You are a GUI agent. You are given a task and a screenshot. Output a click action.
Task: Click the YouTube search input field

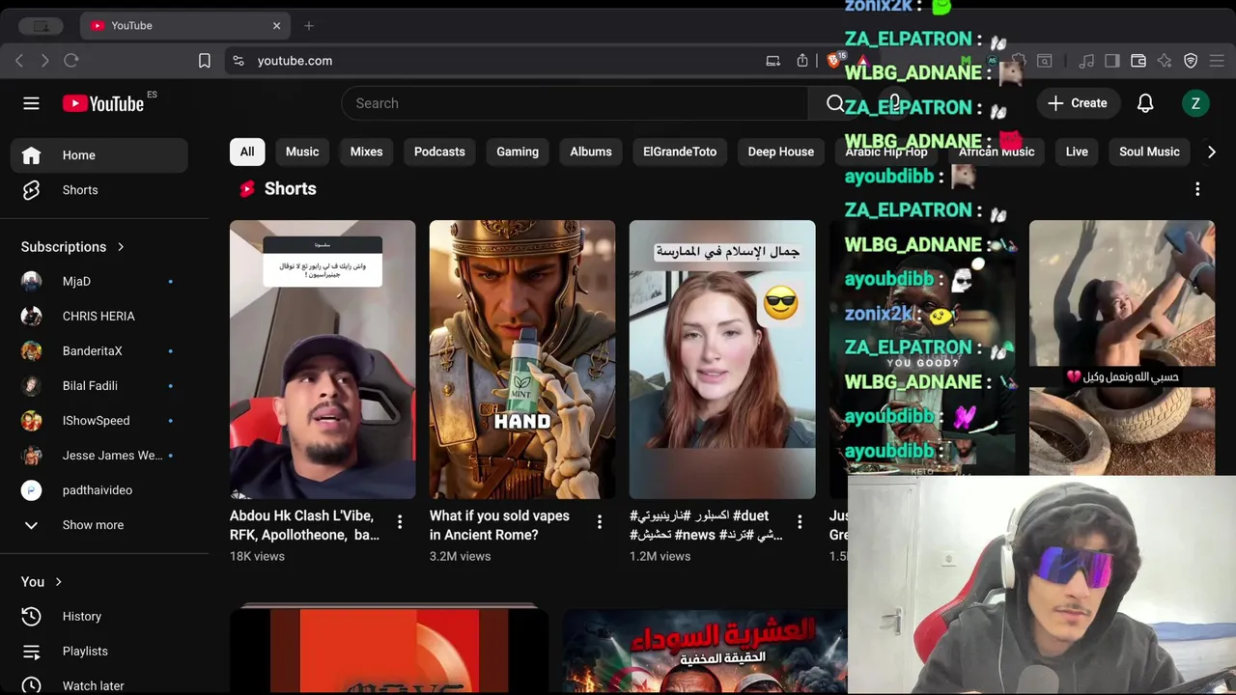[575, 103]
